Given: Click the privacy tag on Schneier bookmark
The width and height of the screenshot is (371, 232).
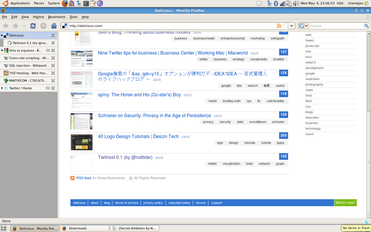Looking at the screenshot, I should (208, 122).
